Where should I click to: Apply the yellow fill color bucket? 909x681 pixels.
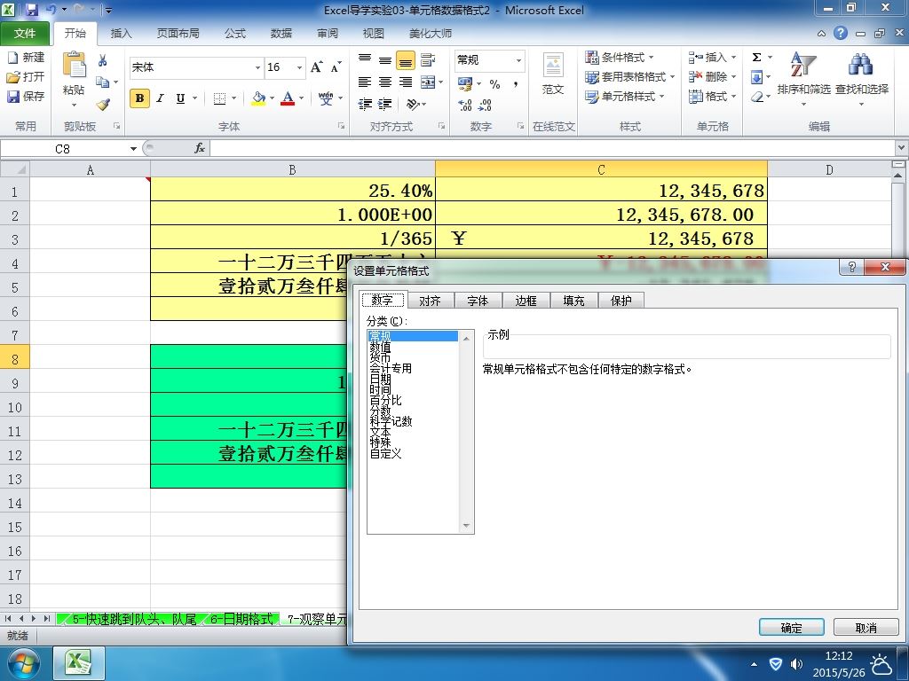click(258, 98)
